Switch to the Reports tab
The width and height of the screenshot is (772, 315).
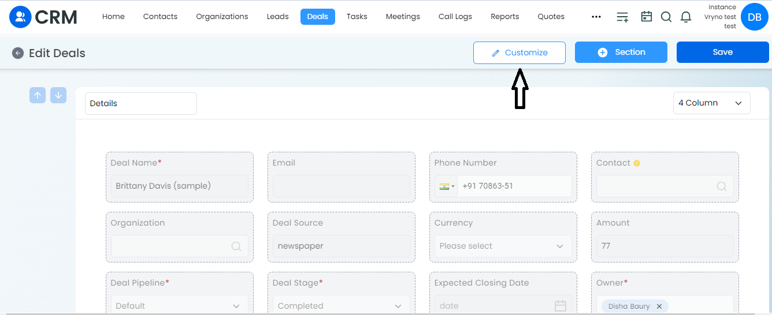coord(505,17)
